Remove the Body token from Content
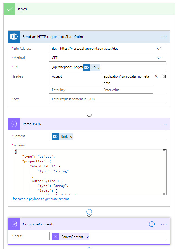This screenshot has width=177, height=249. click(71, 137)
